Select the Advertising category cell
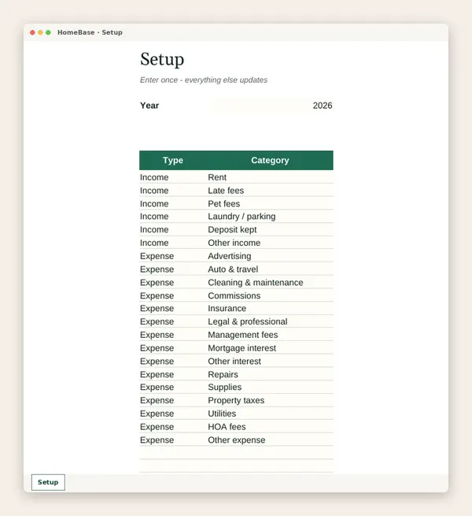 pyautogui.click(x=270, y=256)
